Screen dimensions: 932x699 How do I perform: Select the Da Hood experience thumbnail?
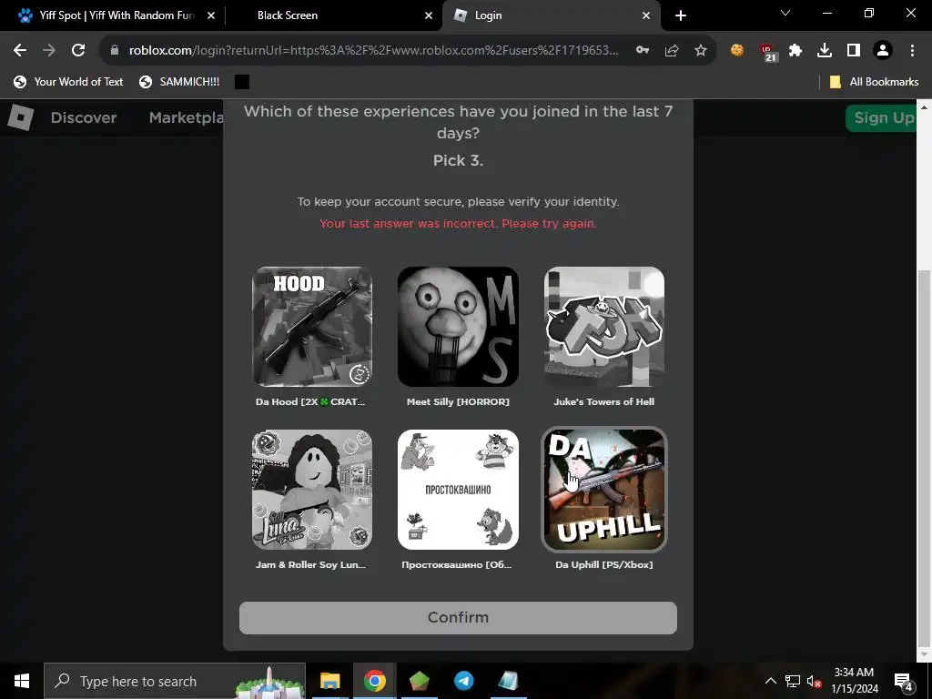[x=312, y=327]
